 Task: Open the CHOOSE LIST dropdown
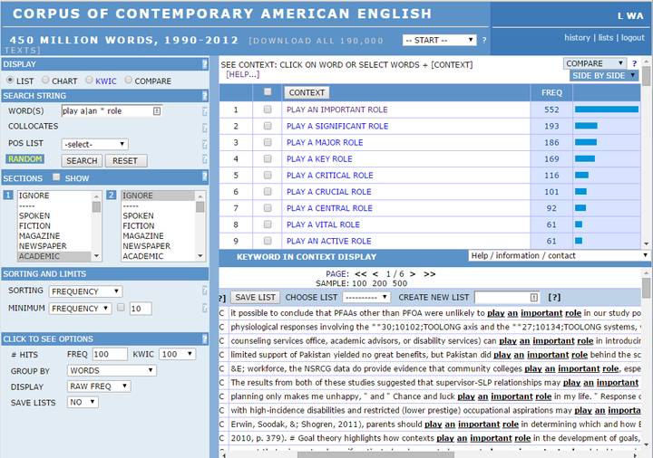coord(366,298)
